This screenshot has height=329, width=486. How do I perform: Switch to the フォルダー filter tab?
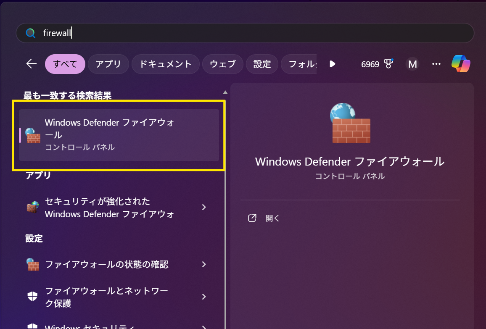[299, 64]
